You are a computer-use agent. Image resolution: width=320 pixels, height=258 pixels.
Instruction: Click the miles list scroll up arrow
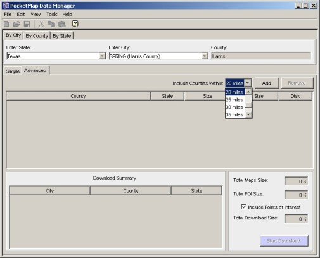tap(248, 92)
